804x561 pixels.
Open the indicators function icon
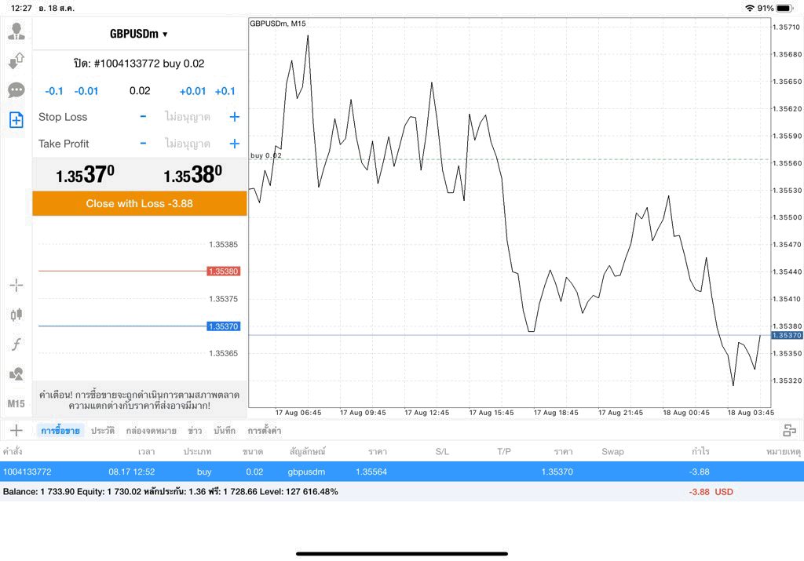[x=16, y=344]
